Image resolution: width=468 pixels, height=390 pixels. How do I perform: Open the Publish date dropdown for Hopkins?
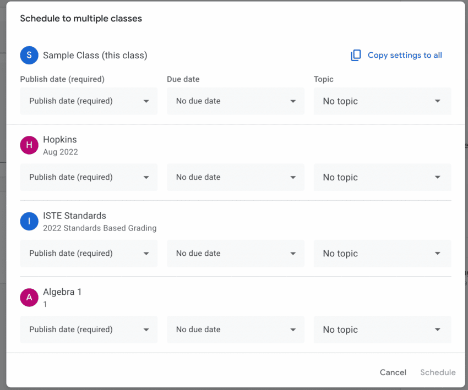click(x=88, y=177)
